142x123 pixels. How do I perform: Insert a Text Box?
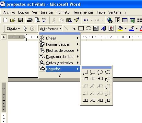click(96, 28)
